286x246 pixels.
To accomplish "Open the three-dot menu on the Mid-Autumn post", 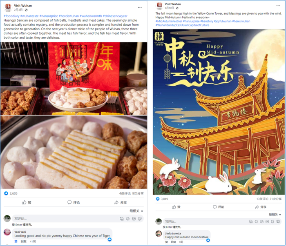I will click(x=278, y=6).
